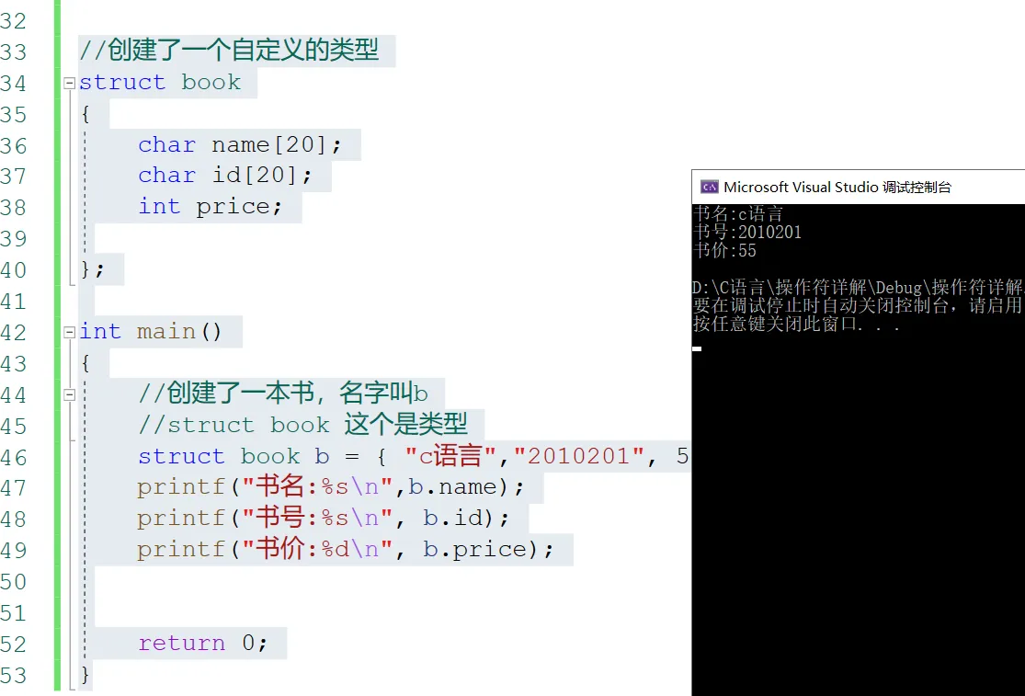Click 'int price;' declaration

tap(210, 207)
